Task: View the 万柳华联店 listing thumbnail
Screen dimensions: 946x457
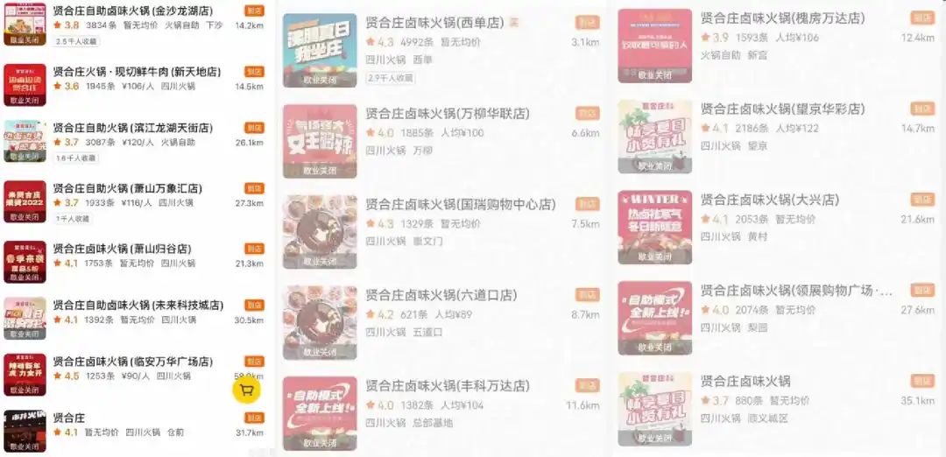Action: click(x=320, y=141)
